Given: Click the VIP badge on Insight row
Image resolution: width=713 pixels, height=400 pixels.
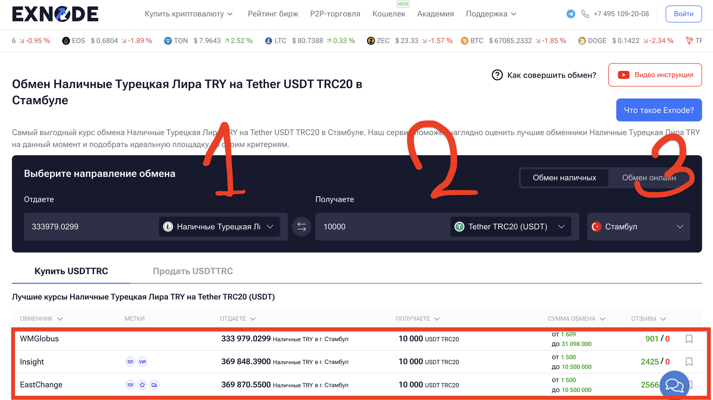Looking at the screenshot, I should [142, 362].
